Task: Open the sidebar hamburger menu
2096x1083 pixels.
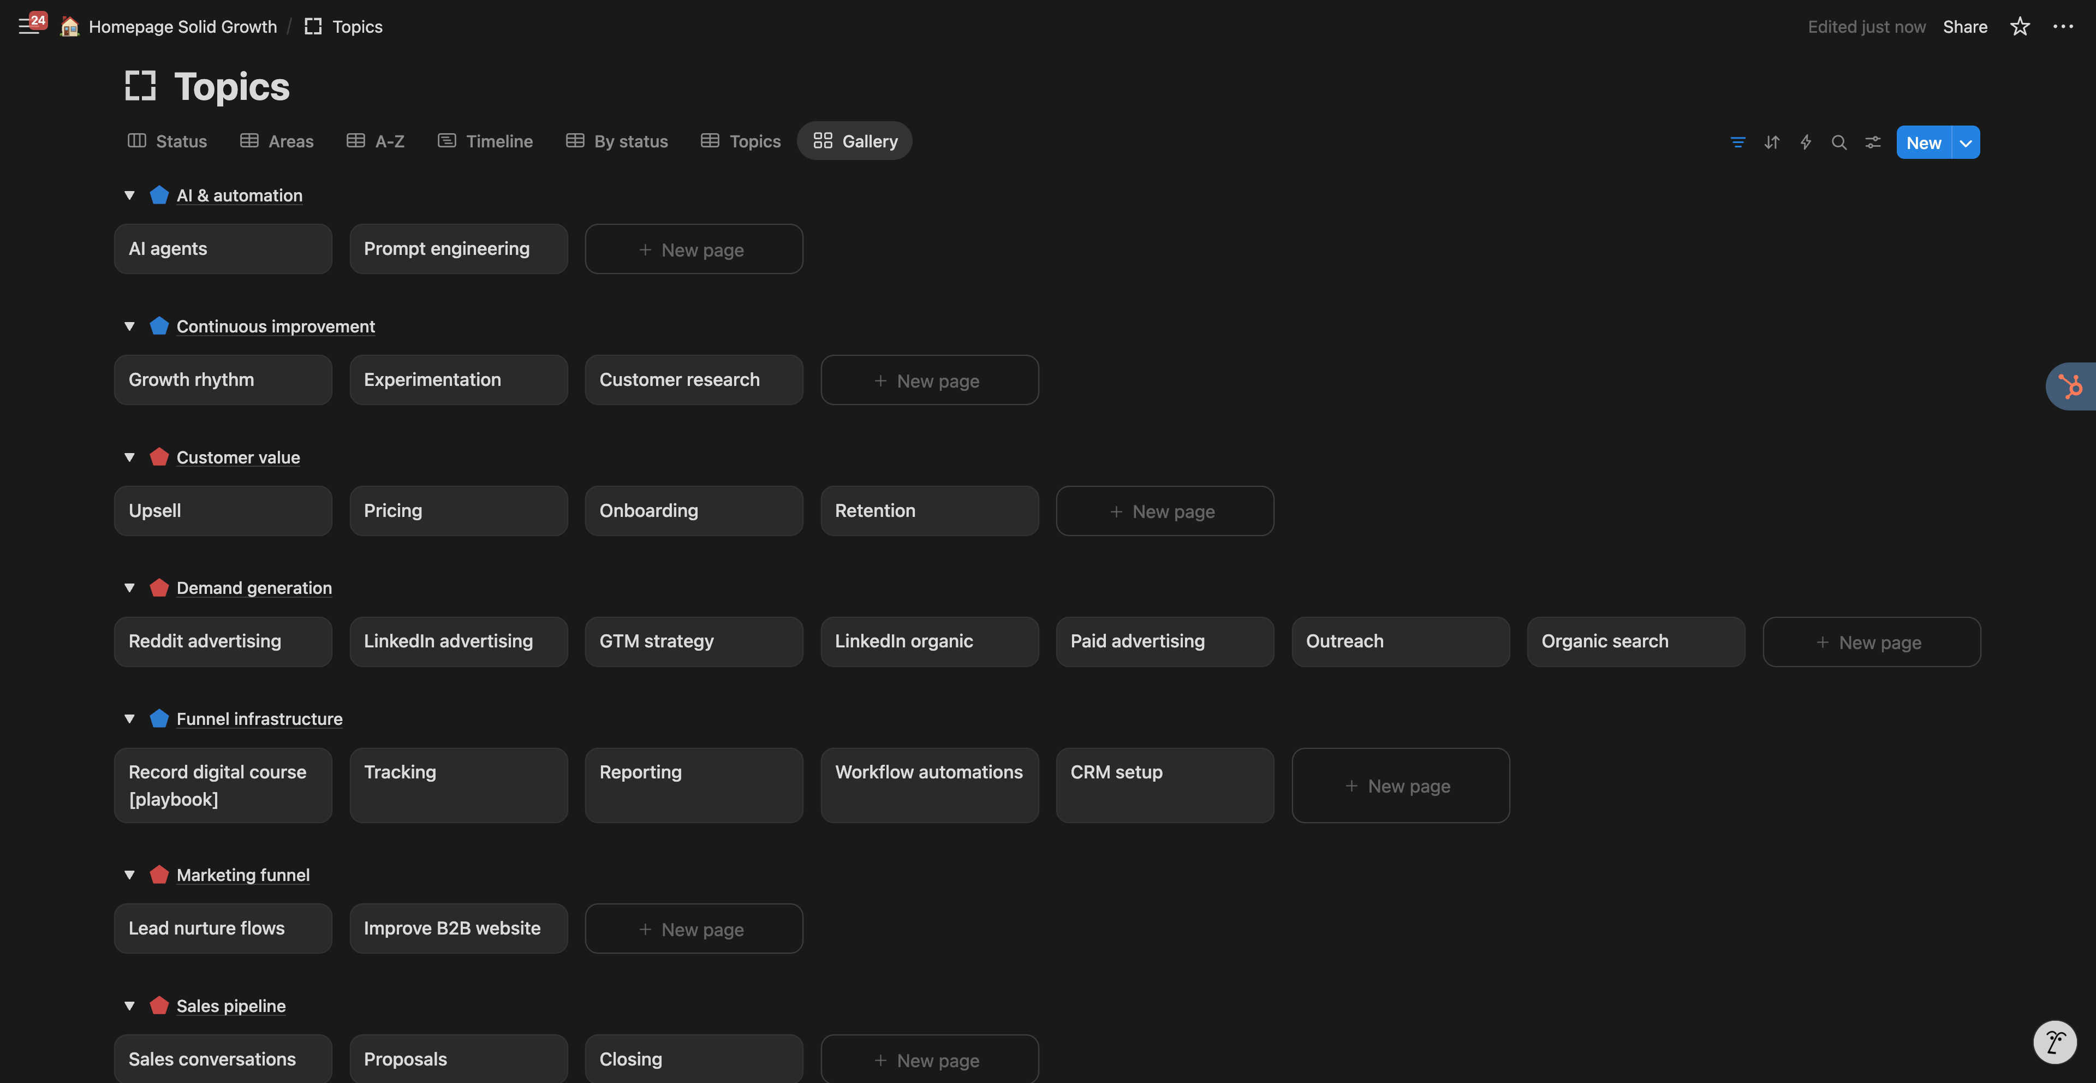Action: (28, 27)
